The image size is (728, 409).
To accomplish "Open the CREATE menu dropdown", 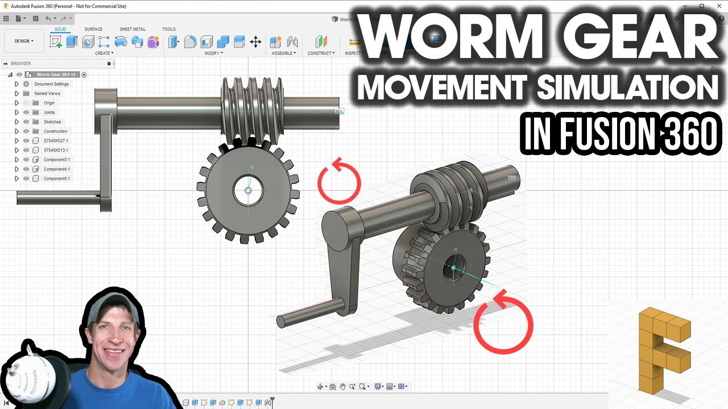I will point(105,53).
